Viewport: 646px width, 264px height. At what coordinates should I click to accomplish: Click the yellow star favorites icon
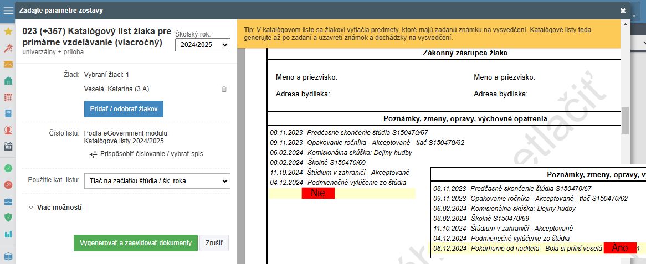(x=8, y=32)
